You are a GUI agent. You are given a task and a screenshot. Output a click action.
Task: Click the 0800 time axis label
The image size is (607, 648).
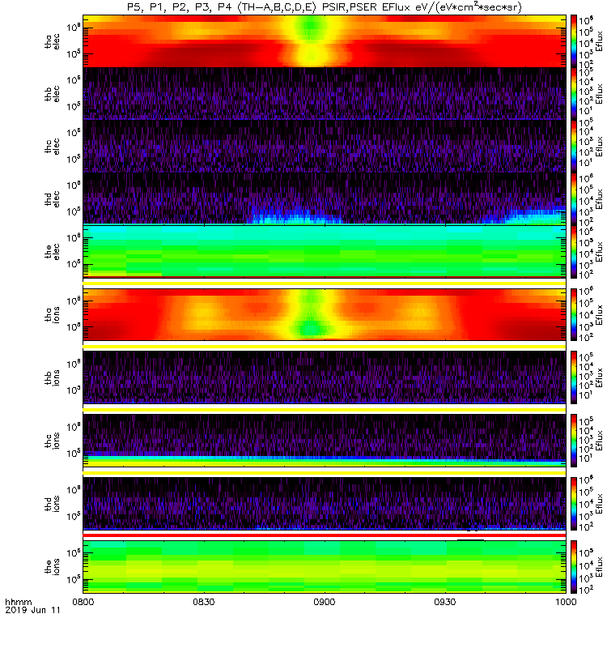click(83, 602)
